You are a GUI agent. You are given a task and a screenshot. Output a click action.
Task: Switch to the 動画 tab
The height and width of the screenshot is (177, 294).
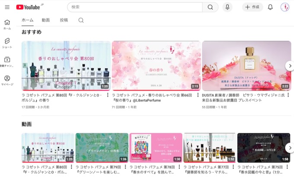46,20
